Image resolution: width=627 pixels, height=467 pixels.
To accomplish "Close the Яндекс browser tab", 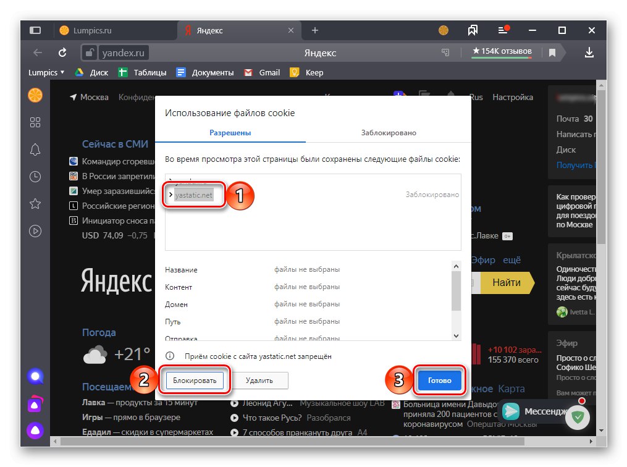I will (291, 30).
